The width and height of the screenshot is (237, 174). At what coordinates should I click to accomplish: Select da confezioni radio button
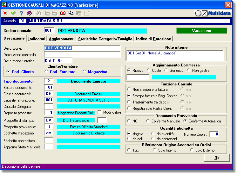(153, 139)
